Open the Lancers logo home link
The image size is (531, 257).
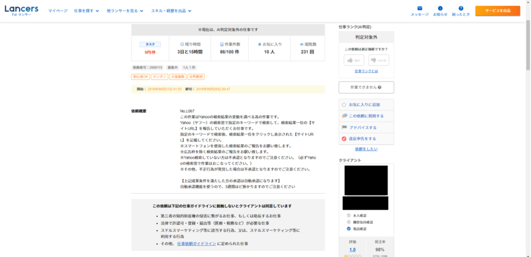pos(21,11)
